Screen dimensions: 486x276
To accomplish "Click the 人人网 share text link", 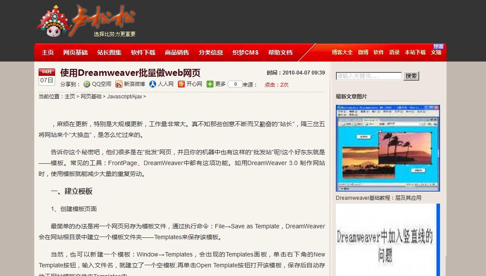I will tap(165, 84).
